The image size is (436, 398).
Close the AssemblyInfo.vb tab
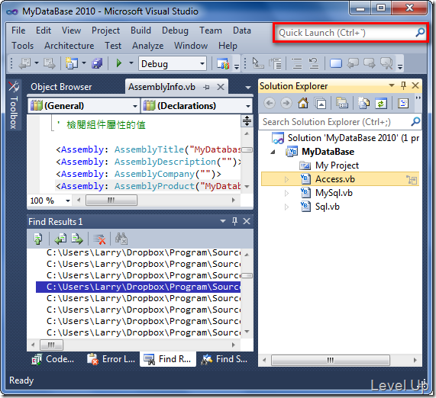pyautogui.click(x=221, y=87)
